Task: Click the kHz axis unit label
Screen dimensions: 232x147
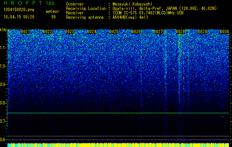Action: tap(3, 30)
